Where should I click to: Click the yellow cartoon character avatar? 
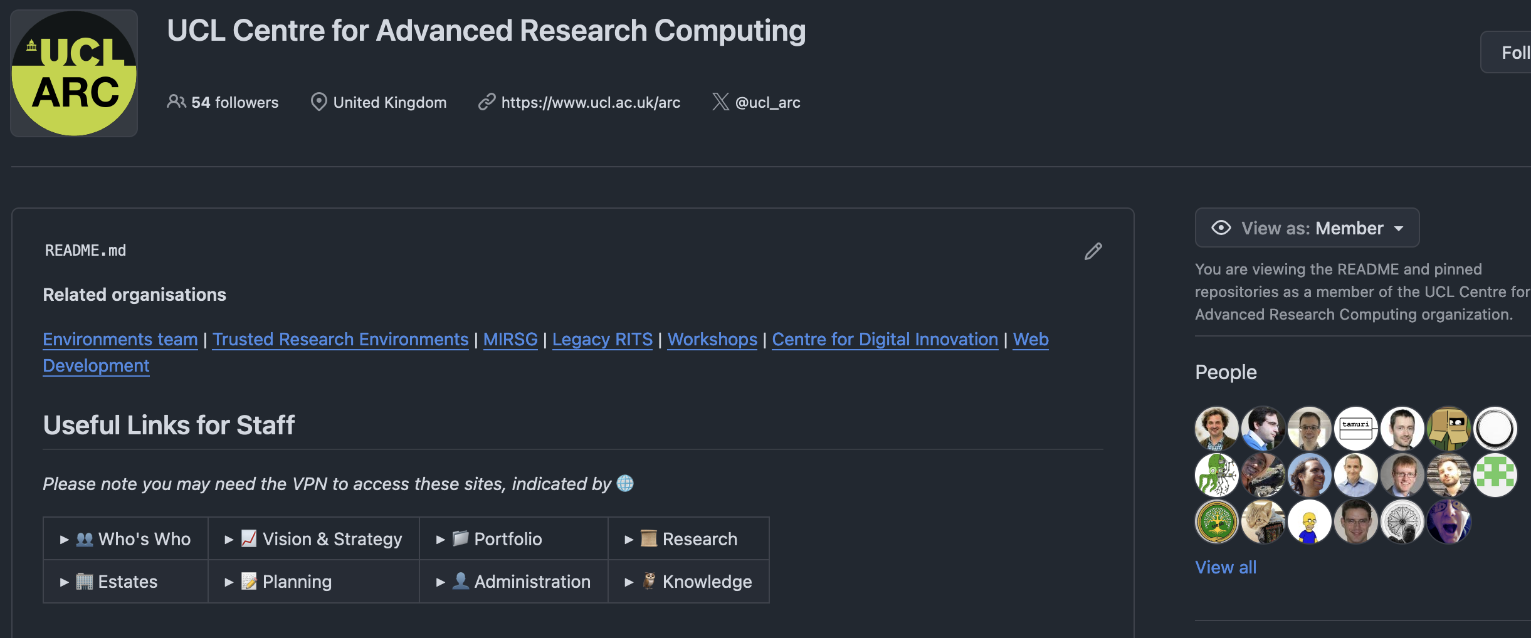click(x=1309, y=521)
